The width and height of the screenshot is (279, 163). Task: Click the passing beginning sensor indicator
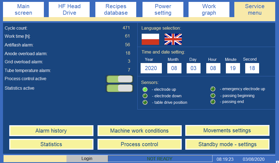(213, 96)
